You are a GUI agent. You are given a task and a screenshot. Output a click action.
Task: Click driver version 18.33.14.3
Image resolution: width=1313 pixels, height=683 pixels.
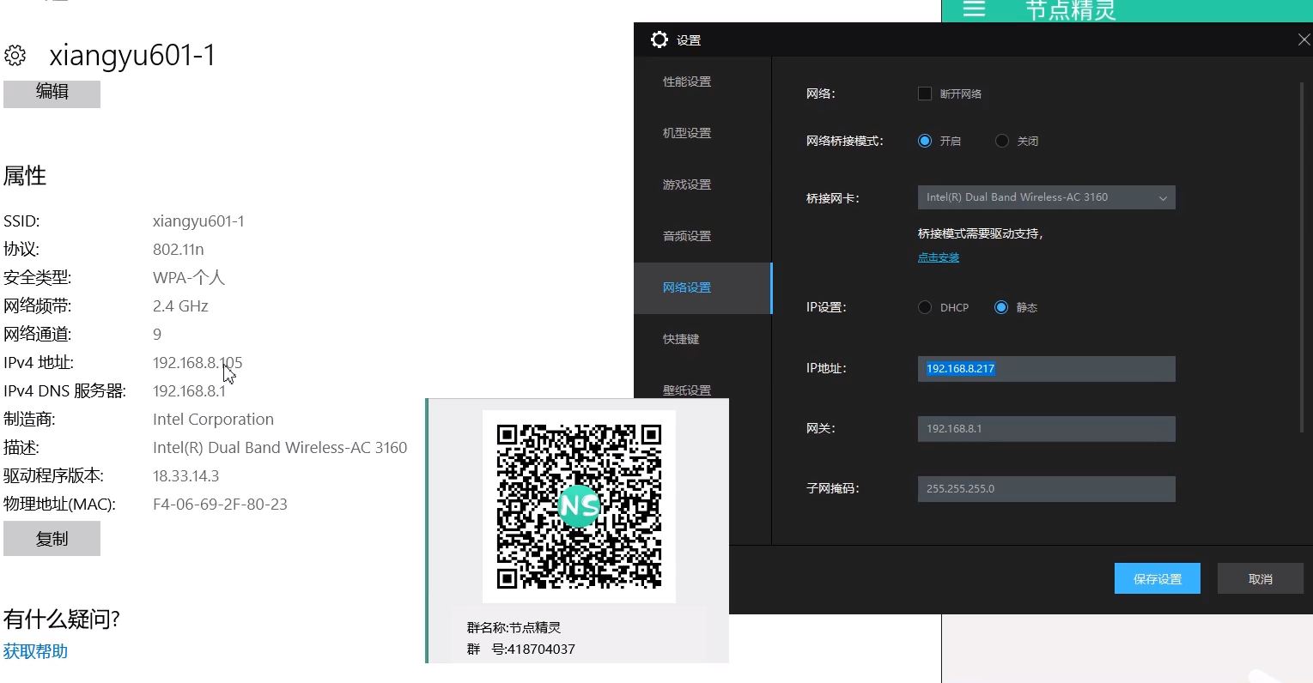coord(185,476)
